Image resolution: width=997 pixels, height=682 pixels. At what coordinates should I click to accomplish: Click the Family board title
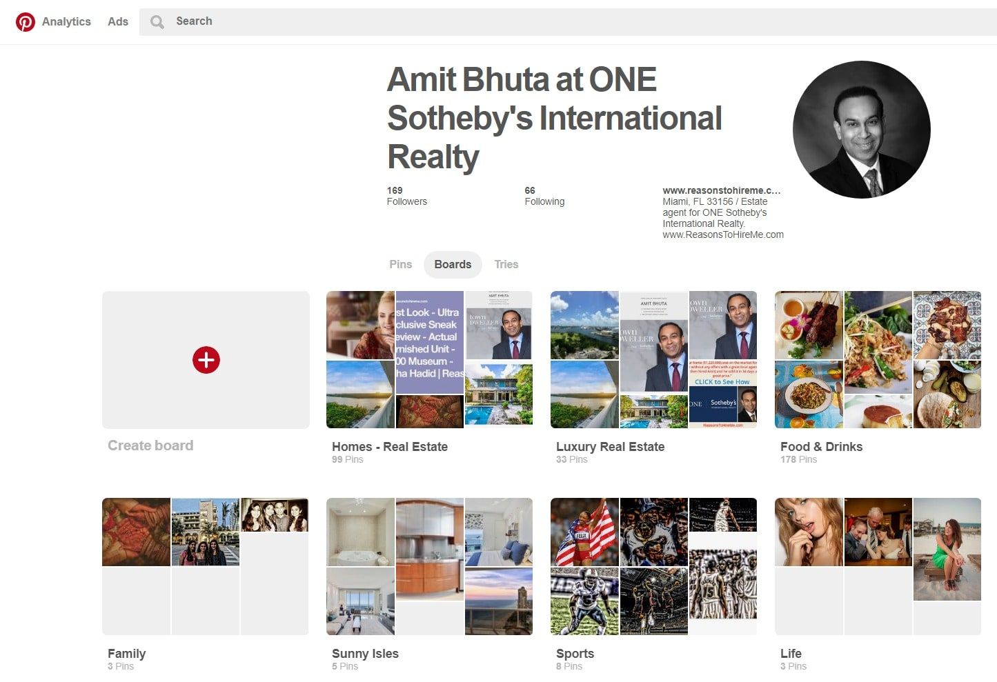click(127, 654)
